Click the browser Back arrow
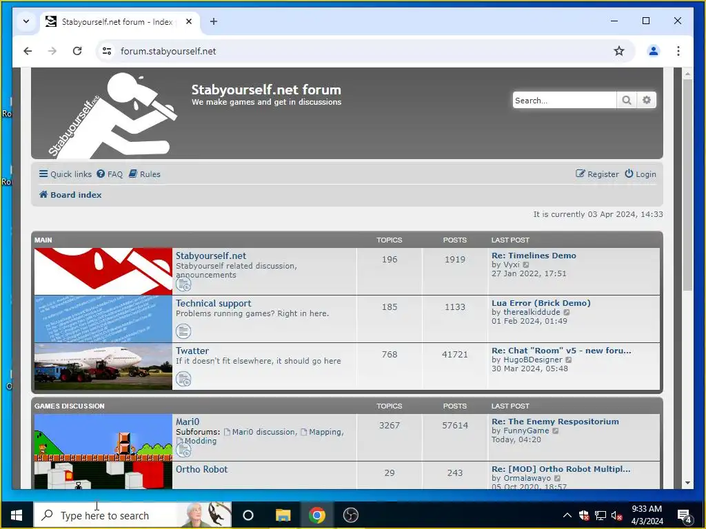Viewport: 706px width, 529px height. click(28, 51)
